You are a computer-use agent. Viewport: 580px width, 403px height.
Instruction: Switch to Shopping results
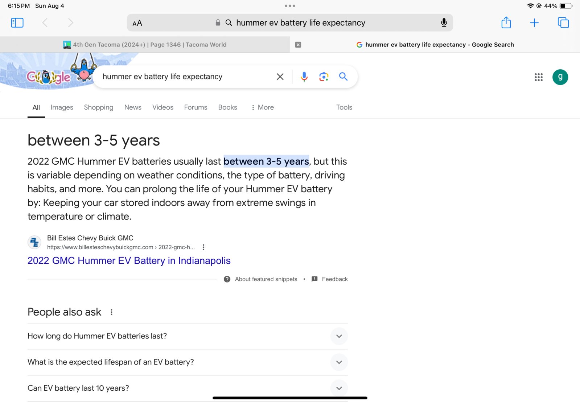click(99, 107)
